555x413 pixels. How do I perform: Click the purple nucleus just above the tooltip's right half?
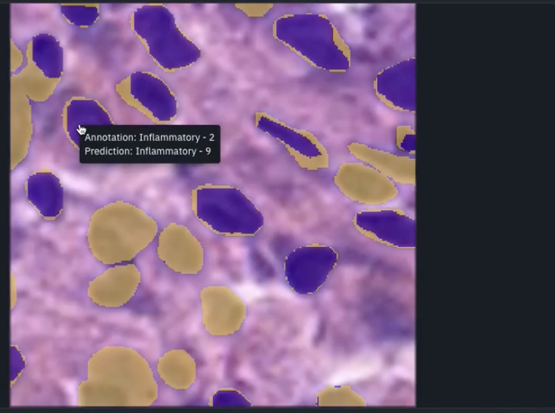148,96
